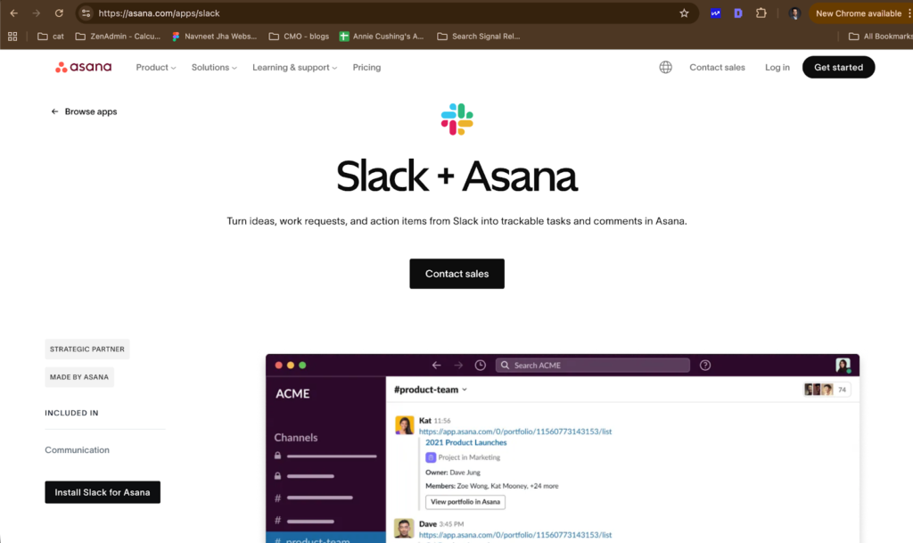Click the Slack logo above heading
Viewport: 913px width, 543px height.
tap(456, 119)
